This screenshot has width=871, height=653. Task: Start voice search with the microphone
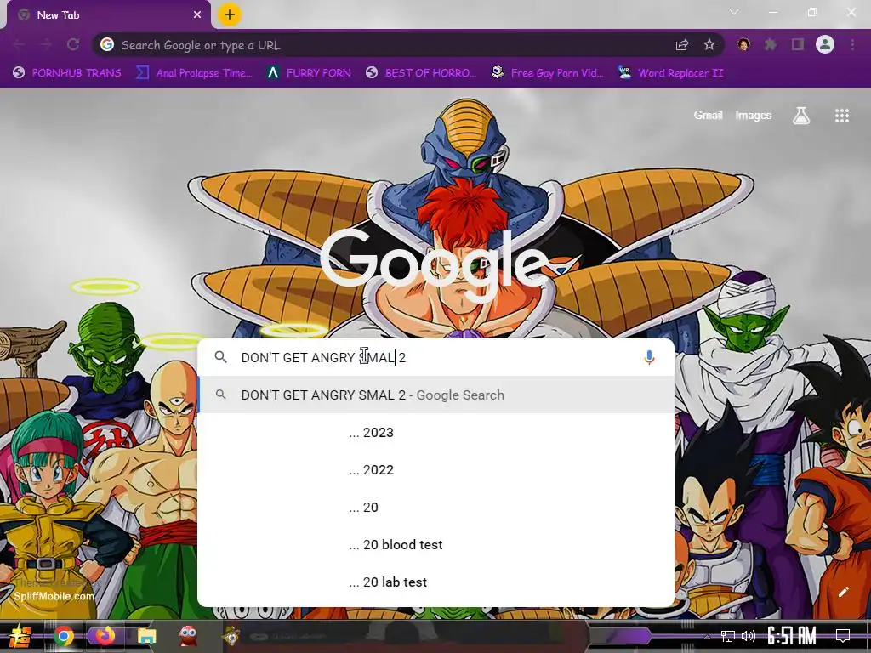coord(649,358)
